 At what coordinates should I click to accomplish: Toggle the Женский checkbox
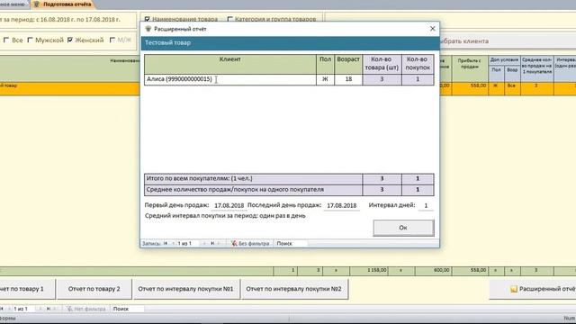(x=70, y=40)
